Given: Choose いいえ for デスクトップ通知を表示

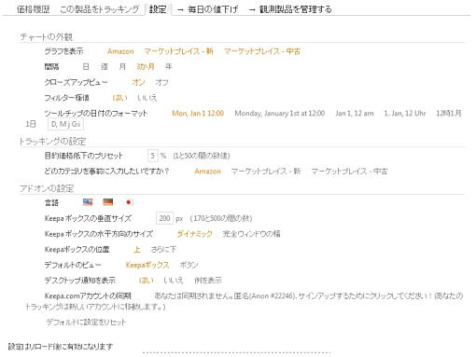Looking at the screenshot, I should (x=174, y=281).
